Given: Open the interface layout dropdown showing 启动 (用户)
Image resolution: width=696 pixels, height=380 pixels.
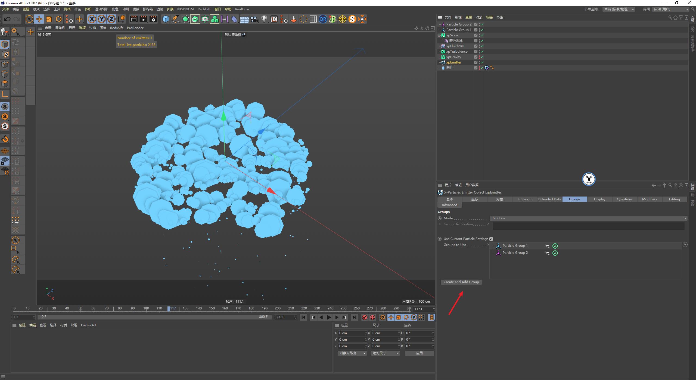Looking at the screenshot, I should 670,9.
